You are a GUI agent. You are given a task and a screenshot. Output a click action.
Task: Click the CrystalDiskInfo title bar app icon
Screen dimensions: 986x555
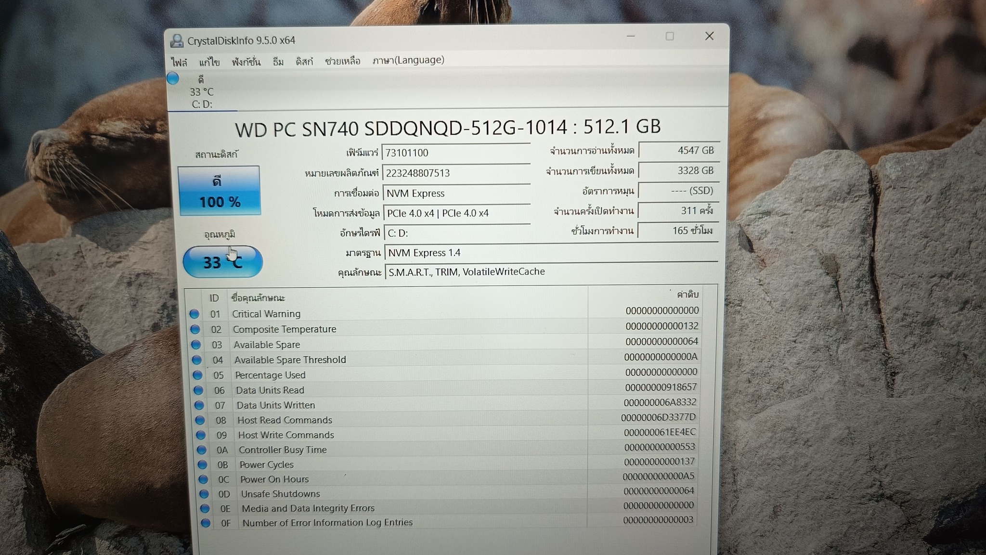[177, 41]
